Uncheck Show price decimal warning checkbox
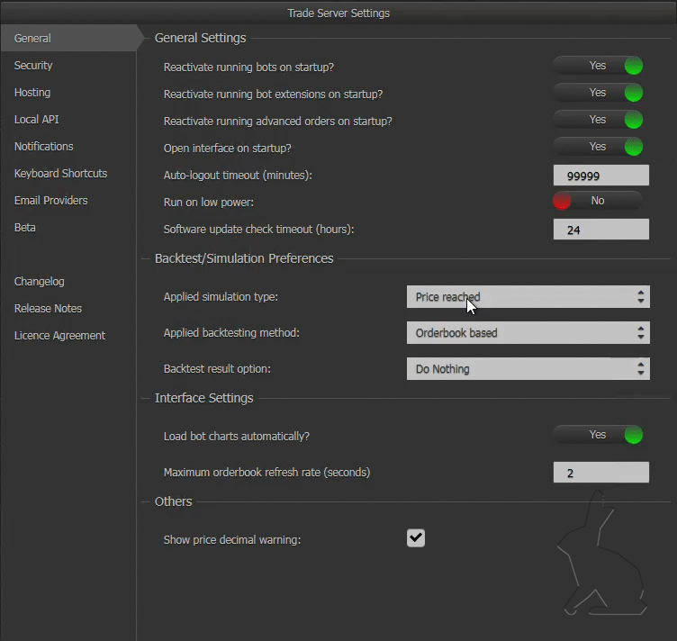Image resolution: width=677 pixels, height=641 pixels. pyautogui.click(x=416, y=537)
